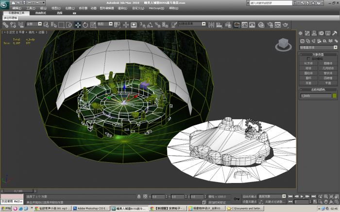Toggle Absolute/Offset transform type-in mode
340x212 pixels.
(145, 197)
